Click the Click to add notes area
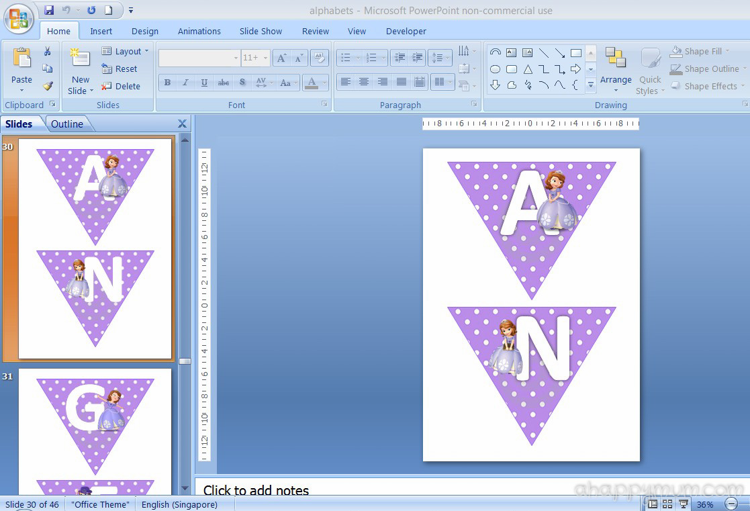The width and height of the screenshot is (750, 511). tap(256, 490)
